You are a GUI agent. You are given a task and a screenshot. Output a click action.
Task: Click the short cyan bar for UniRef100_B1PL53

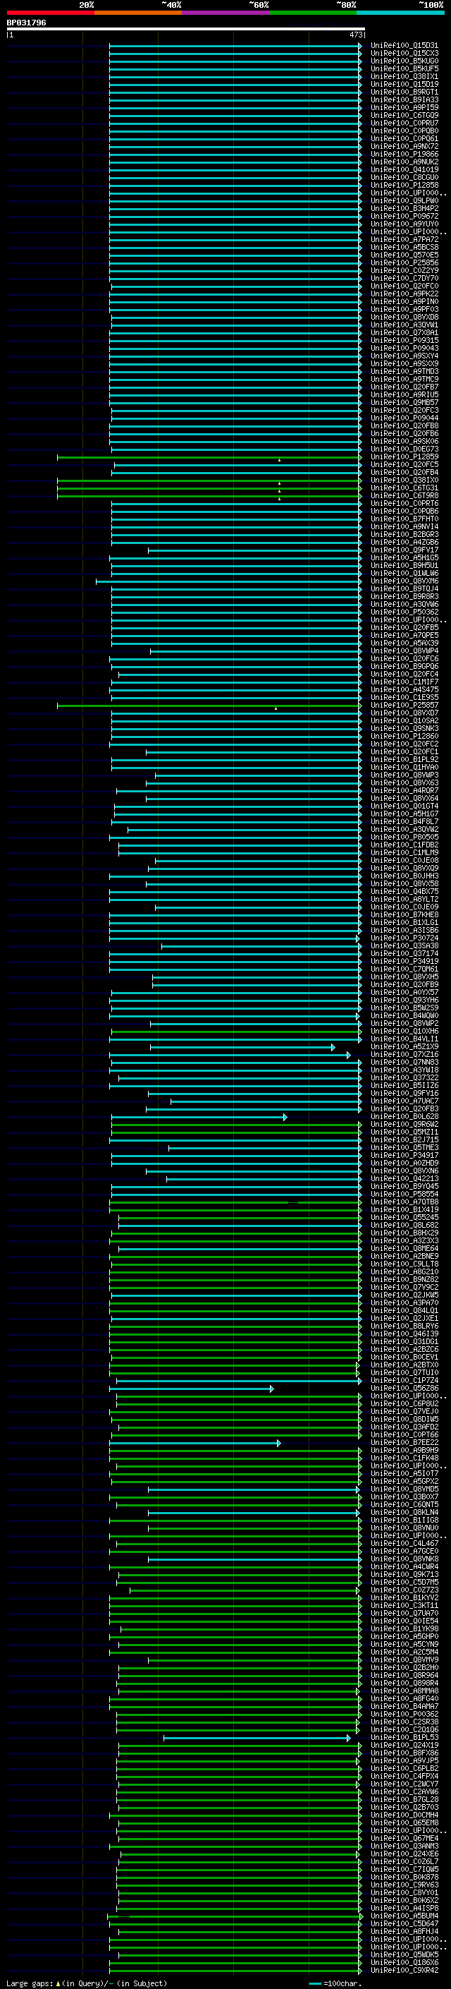(x=257, y=1738)
